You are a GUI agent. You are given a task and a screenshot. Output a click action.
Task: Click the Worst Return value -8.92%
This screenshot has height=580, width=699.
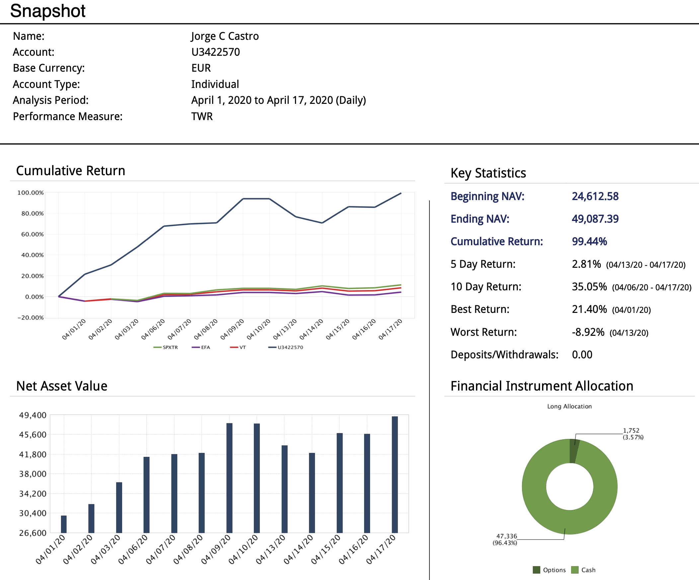coord(588,332)
